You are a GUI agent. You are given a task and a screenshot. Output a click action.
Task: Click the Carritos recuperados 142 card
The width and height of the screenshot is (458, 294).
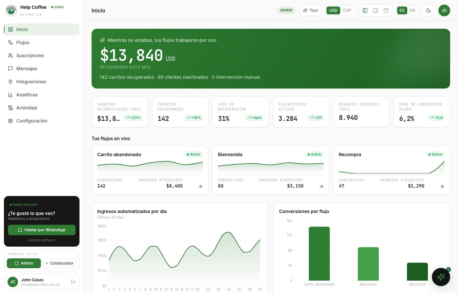pos(180,112)
